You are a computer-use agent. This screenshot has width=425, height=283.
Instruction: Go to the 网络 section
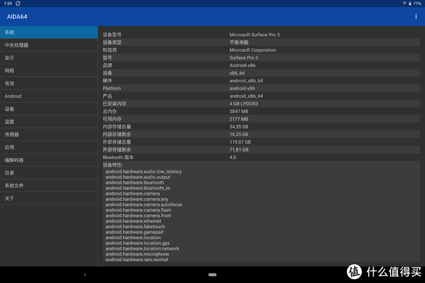pyautogui.click(x=49, y=71)
